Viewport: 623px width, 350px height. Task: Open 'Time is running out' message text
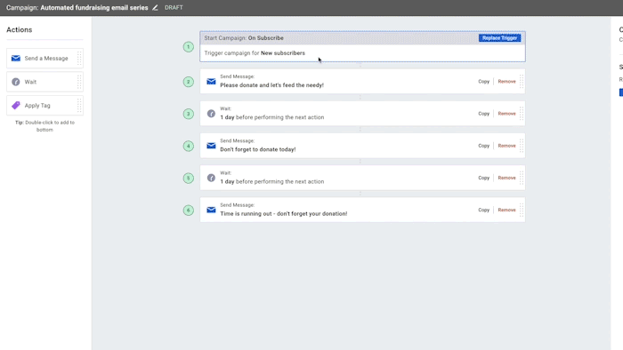(284, 214)
